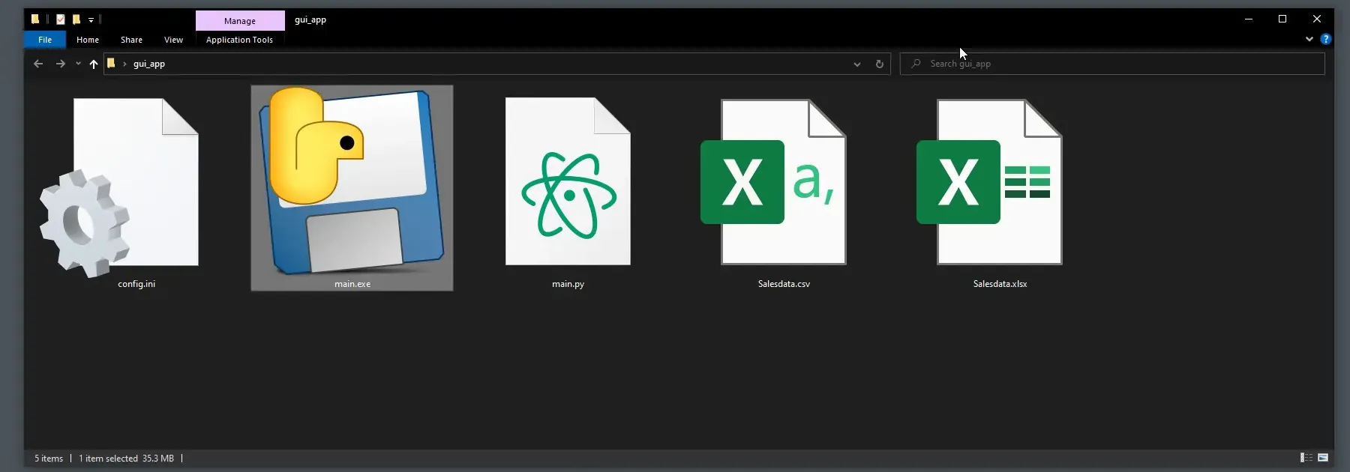Switch to details view in status bar
1350x472 pixels.
coord(1306,458)
